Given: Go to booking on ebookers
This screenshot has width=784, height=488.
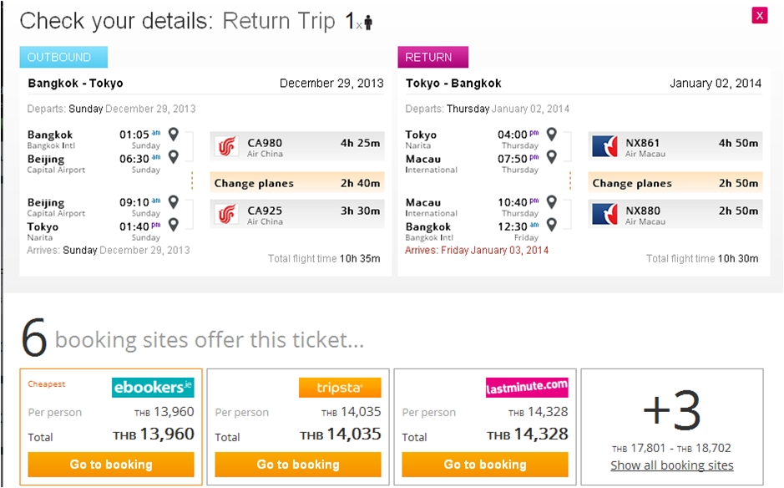Looking at the screenshot, I should pos(111,465).
